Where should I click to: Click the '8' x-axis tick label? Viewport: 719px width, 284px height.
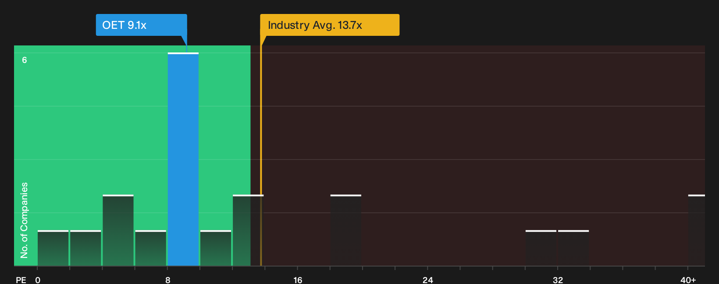pyautogui.click(x=168, y=280)
